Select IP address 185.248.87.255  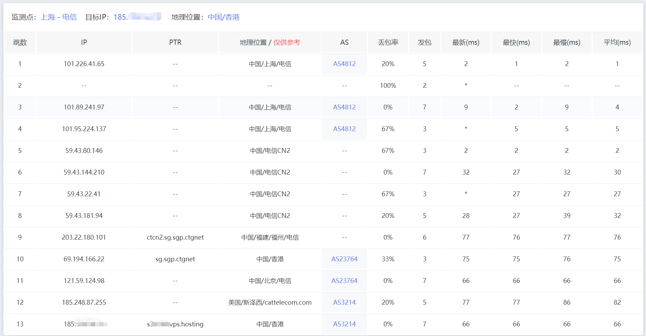pos(84,302)
